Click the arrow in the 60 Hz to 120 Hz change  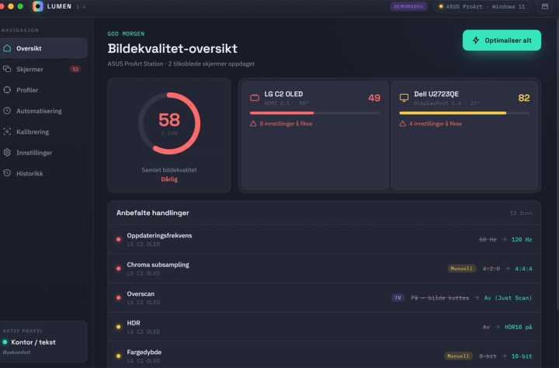click(x=504, y=239)
